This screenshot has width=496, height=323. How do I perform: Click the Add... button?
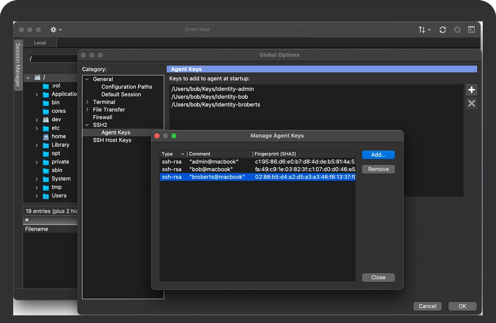coord(378,154)
